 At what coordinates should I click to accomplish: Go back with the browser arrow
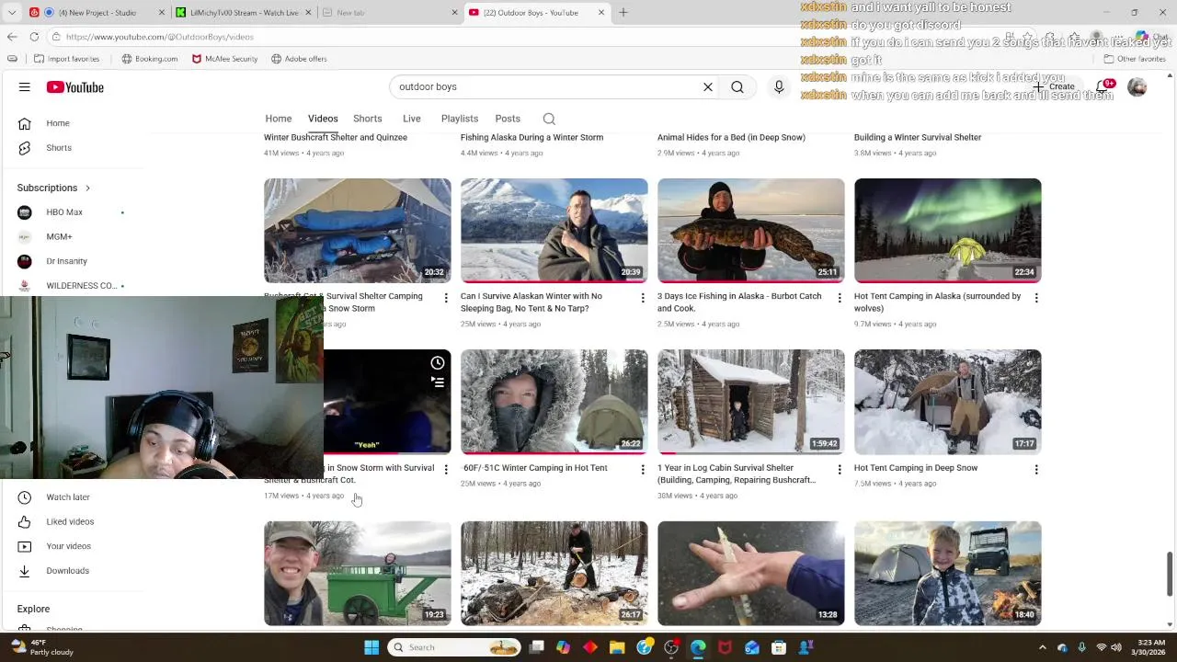click(12, 37)
